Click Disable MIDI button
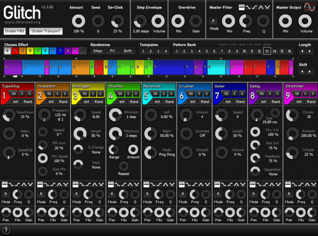The height and width of the screenshot is (236, 318). coord(14,31)
